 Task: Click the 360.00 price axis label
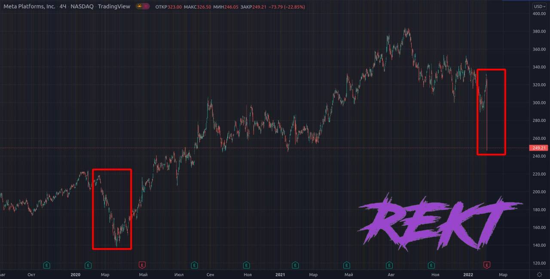coord(539,49)
